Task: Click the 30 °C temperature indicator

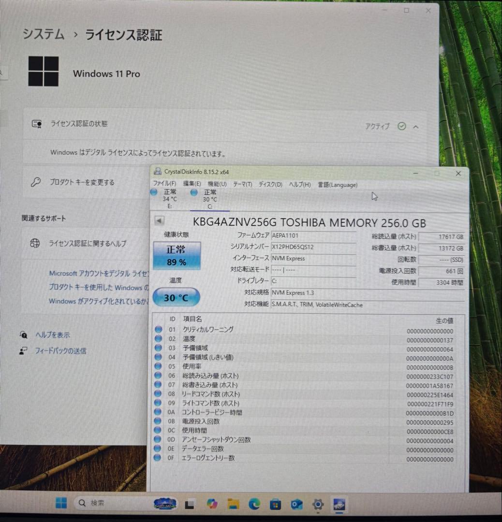Action: click(176, 297)
